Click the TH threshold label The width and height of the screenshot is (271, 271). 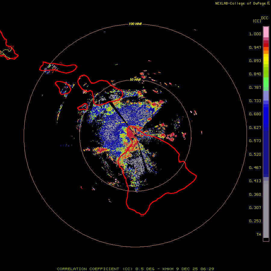[259, 235]
